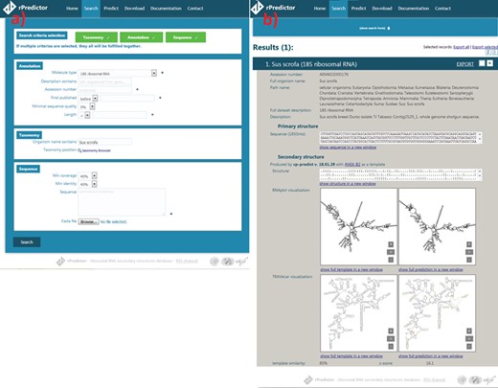The width and height of the screenshot is (498, 388).
Task: Open the Min identity dropdown
Action: pyautogui.click(x=94, y=184)
